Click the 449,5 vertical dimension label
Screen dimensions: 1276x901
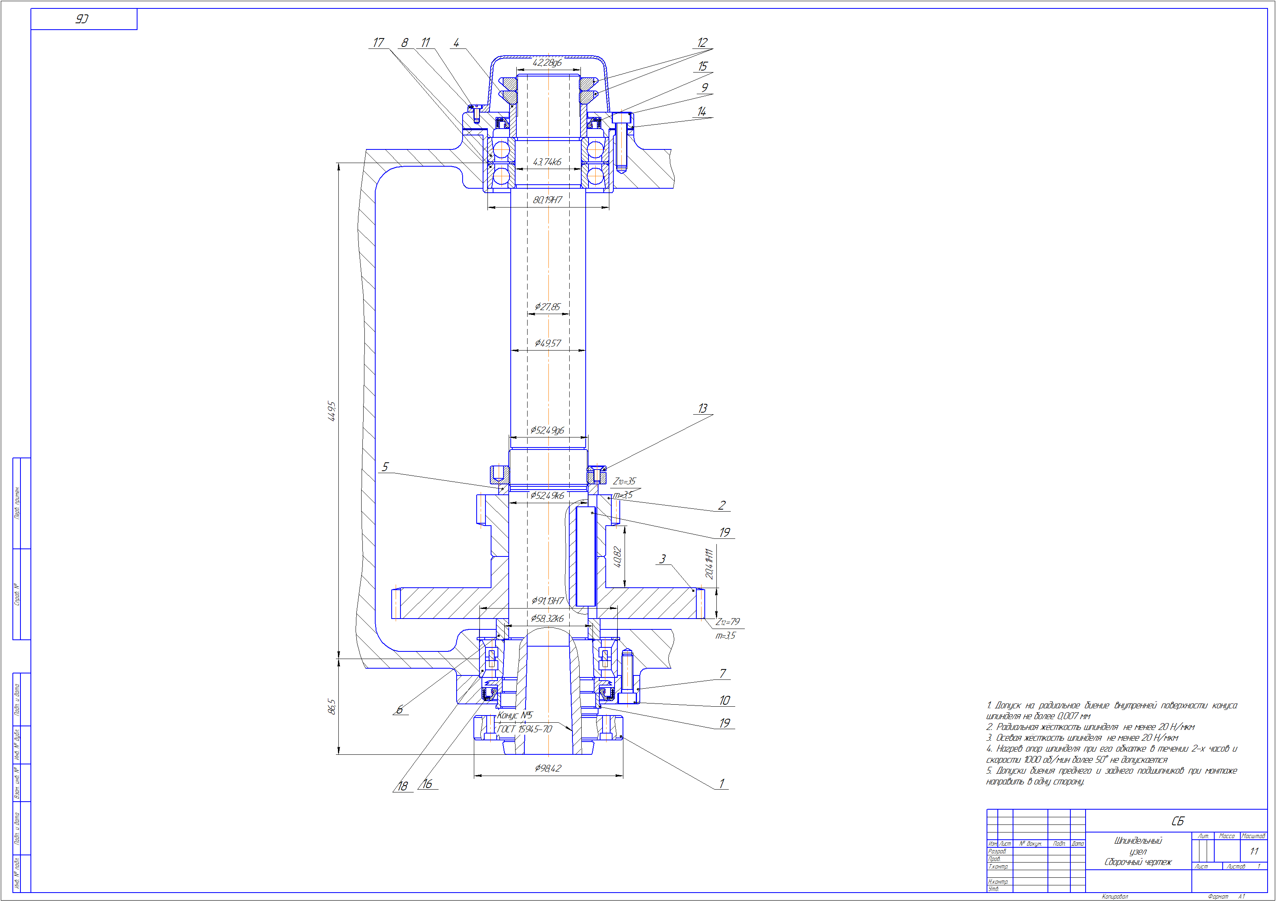click(332, 411)
